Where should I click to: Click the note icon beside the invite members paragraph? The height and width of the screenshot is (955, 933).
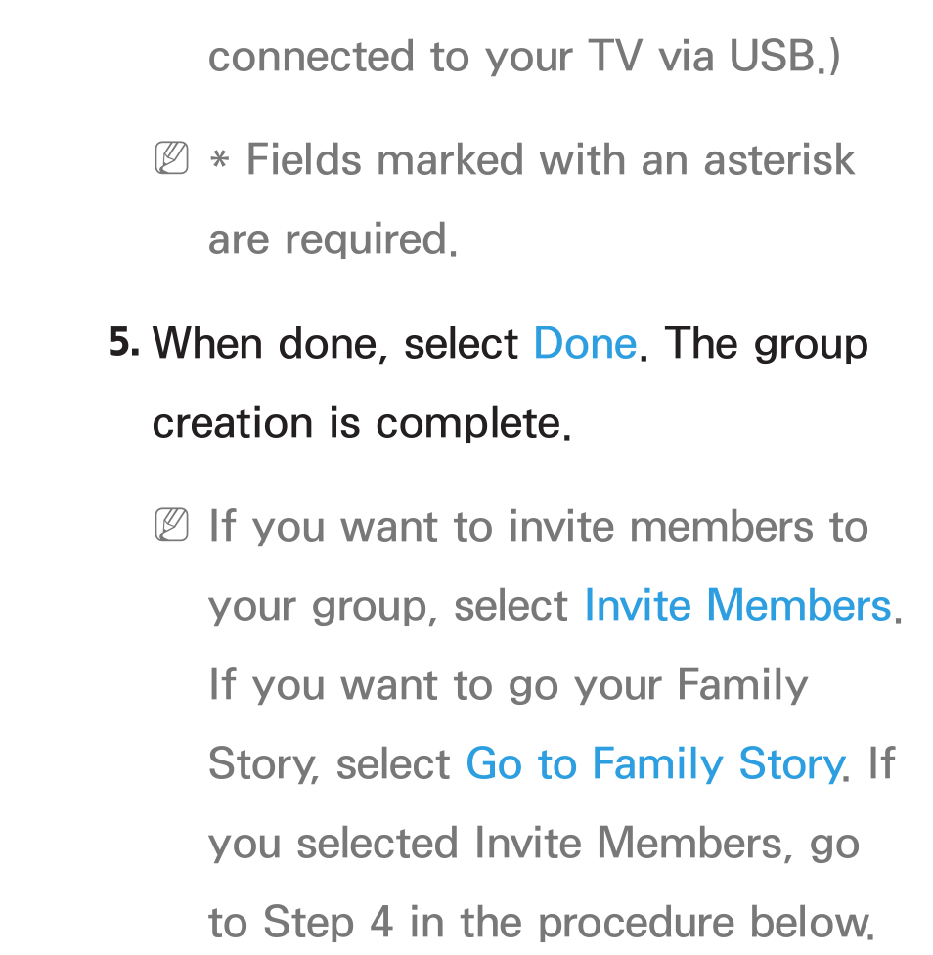pos(171,524)
